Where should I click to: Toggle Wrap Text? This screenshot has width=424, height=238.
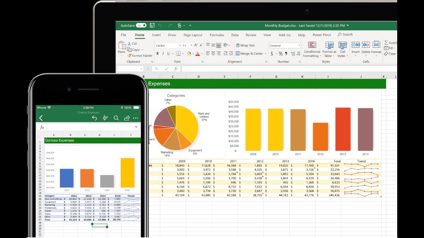point(245,45)
